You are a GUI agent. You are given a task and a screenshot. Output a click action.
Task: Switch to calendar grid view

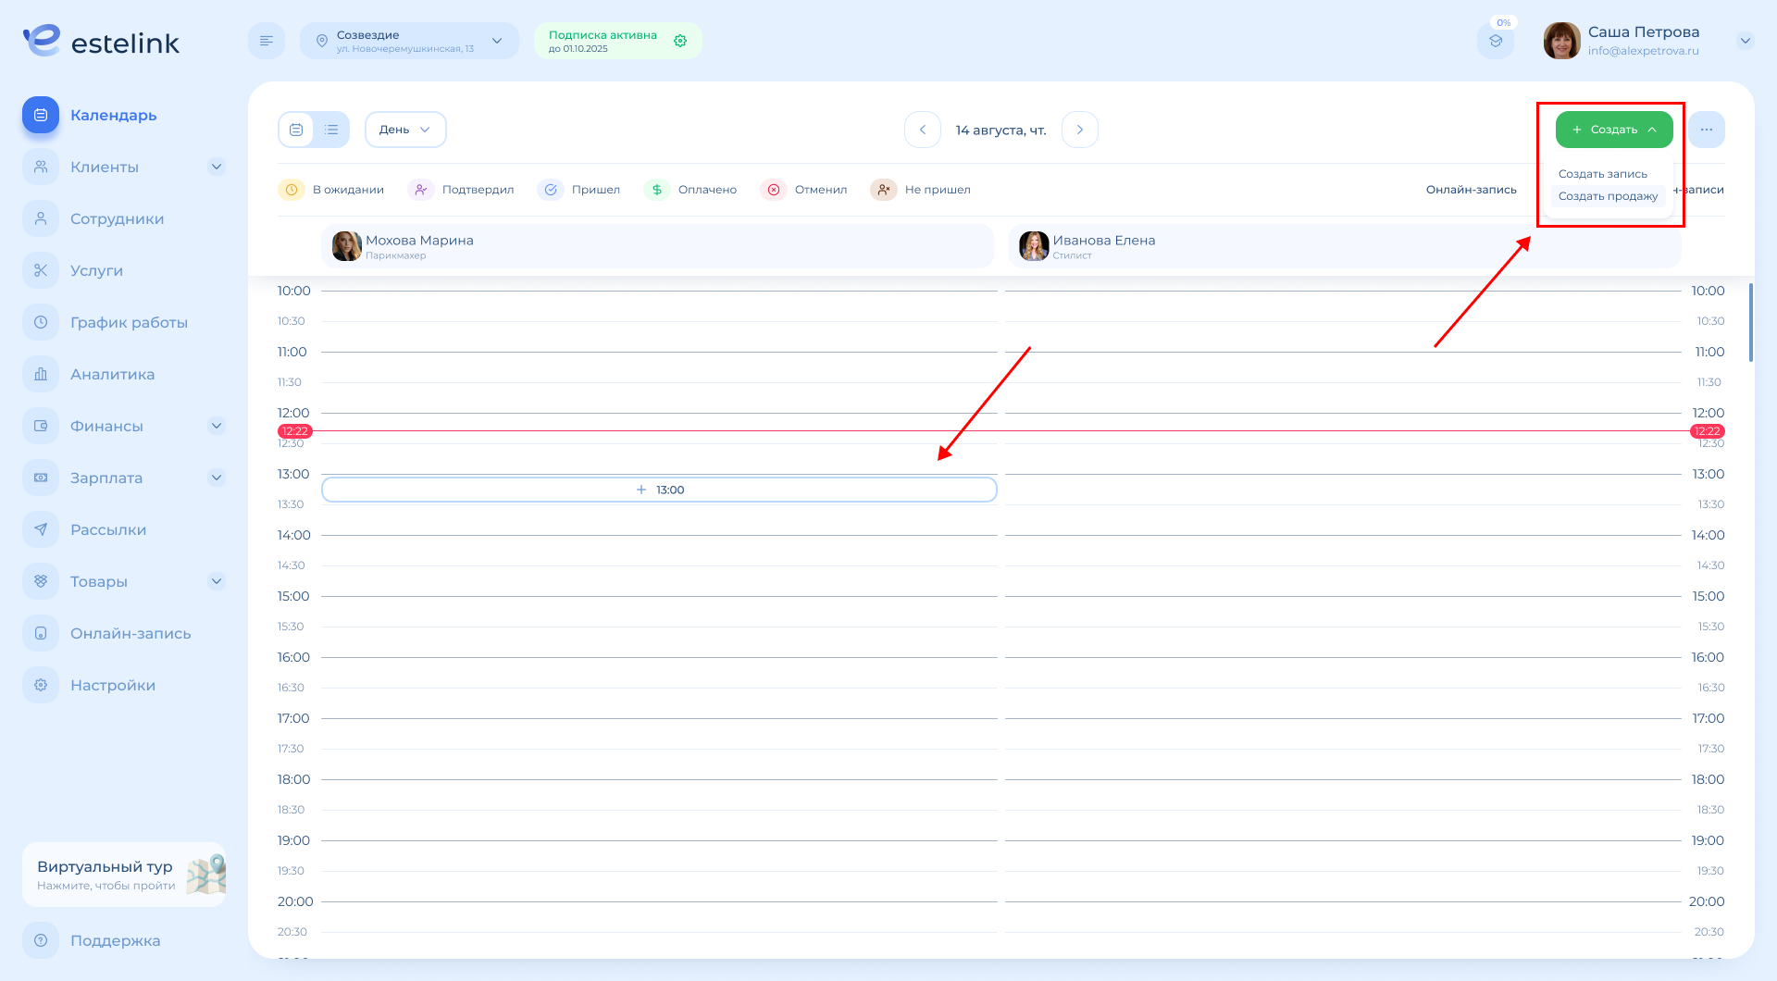(296, 130)
